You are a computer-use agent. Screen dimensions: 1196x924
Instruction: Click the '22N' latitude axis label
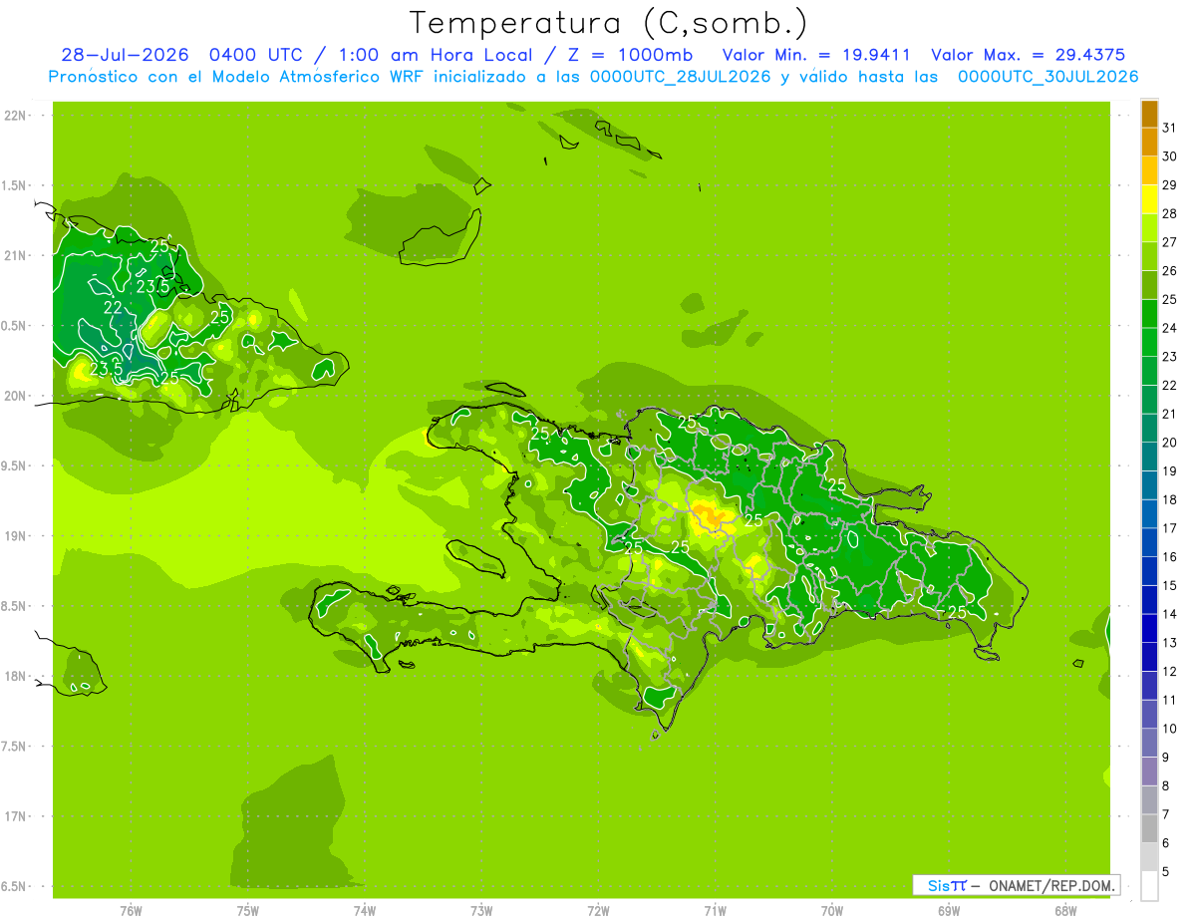pyautogui.click(x=15, y=116)
